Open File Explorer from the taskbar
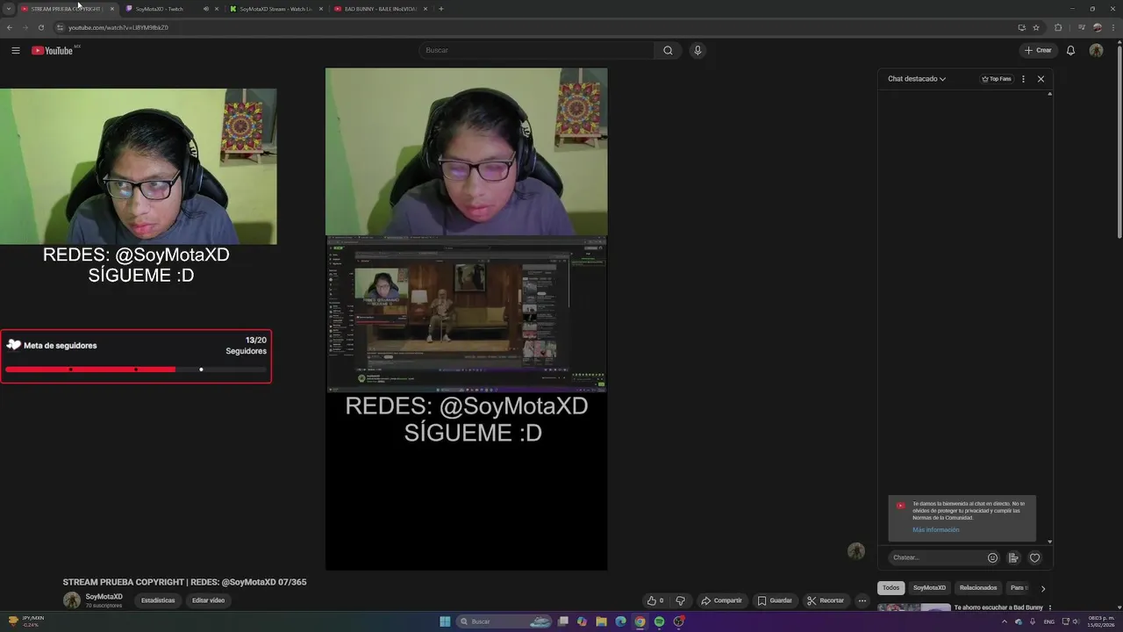Screen dimensions: 1123x632 coord(601,621)
